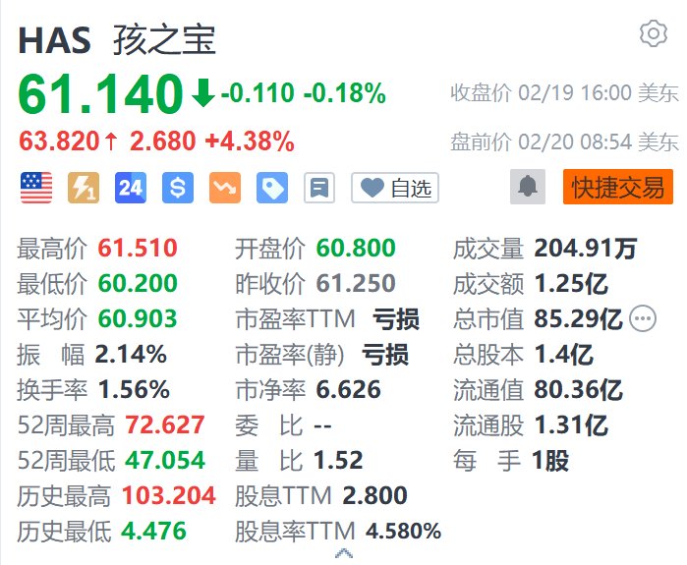Click the previous close 61.250
Viewport: 687px width, 565px height.
(356, 283)
